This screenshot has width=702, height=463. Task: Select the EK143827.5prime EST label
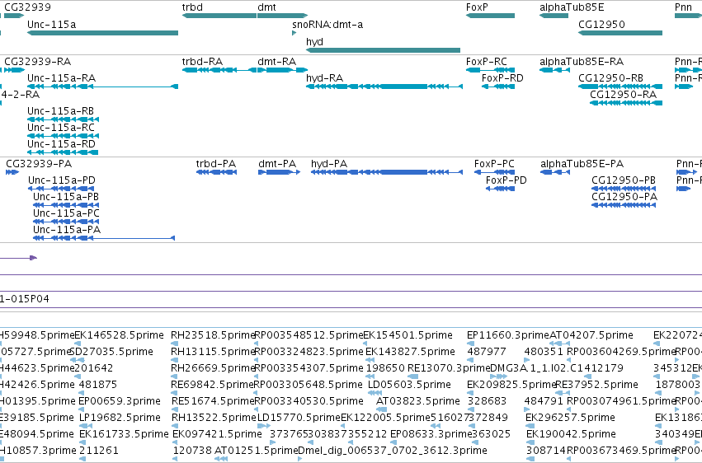tap(410, 352)
